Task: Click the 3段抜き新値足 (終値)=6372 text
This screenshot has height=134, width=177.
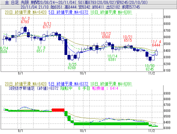Action: 33,88
